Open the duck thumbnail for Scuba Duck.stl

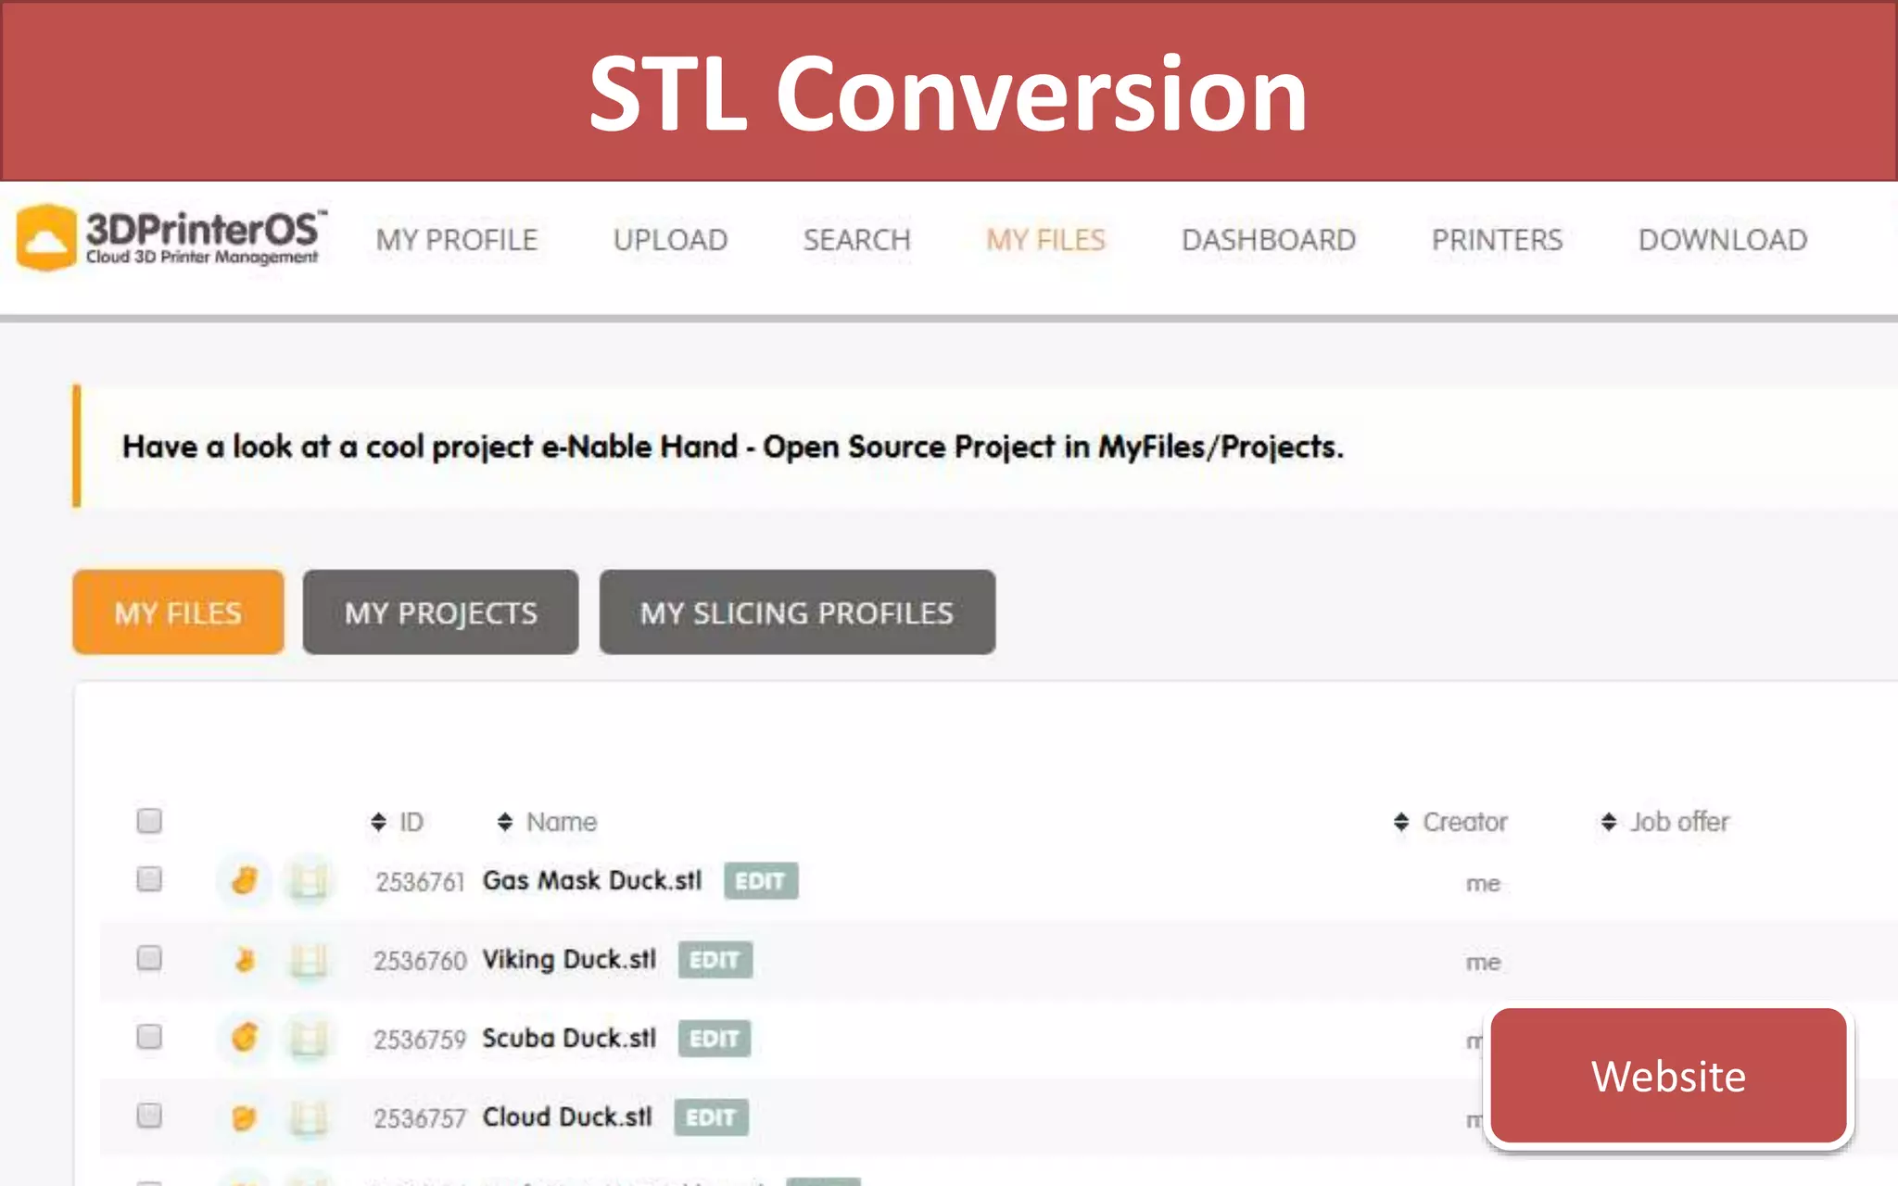click(x=244, y=1038)
